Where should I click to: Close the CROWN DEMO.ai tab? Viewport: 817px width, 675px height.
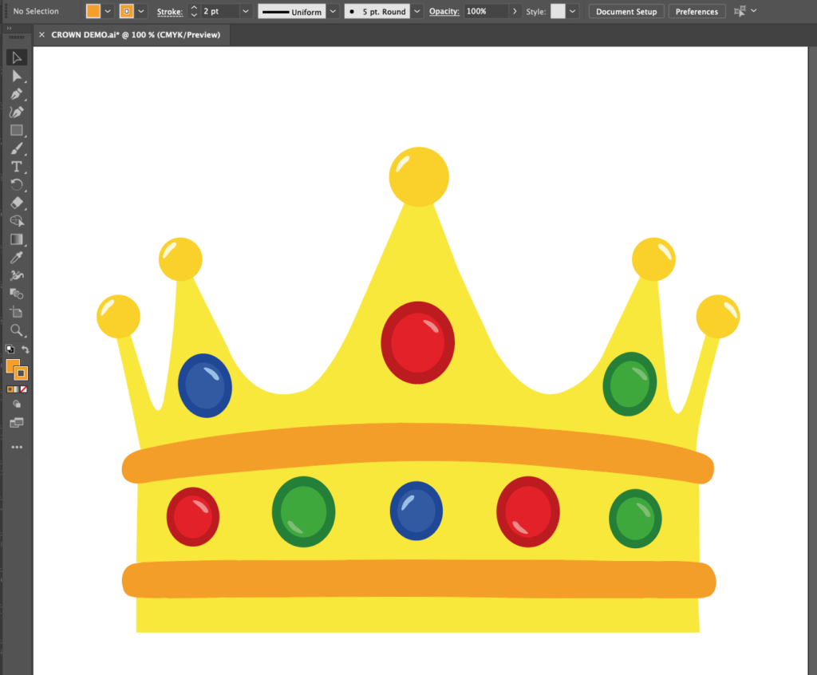(x=41, y=35)
